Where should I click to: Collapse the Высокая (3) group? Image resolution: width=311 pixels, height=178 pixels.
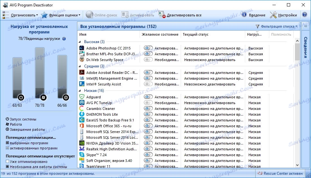(x=80, y=42)
